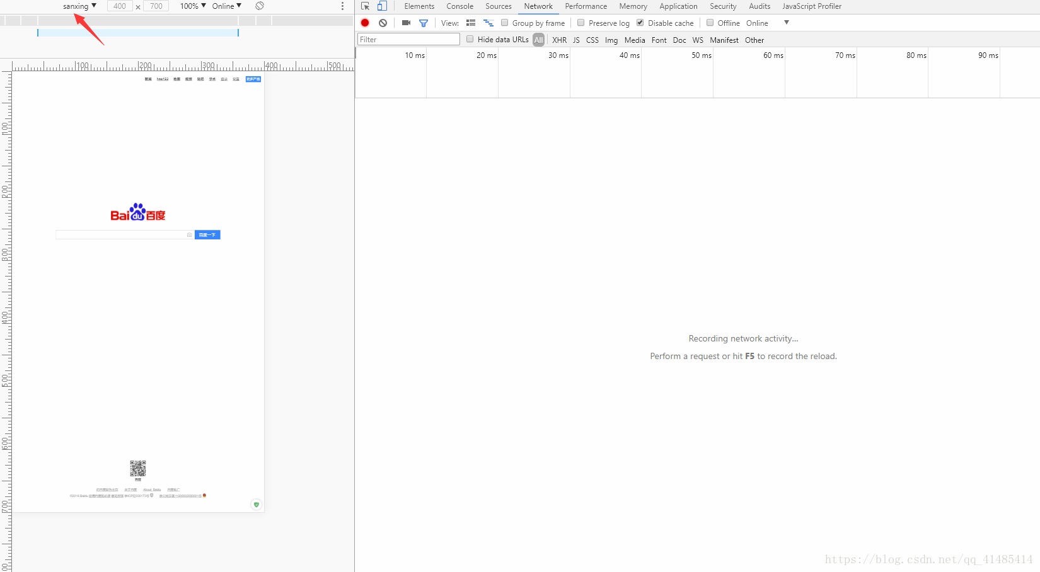This screenshot has height=572, width=1040.
Task: Filter requests by XHR
Action: [560, 40]
